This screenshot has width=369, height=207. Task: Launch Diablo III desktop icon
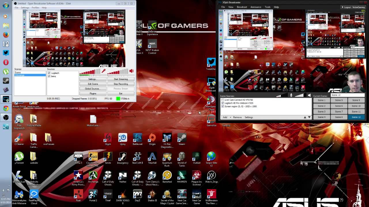[152, 196]
